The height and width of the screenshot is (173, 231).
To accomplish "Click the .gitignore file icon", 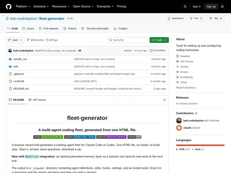I will 10,74.
